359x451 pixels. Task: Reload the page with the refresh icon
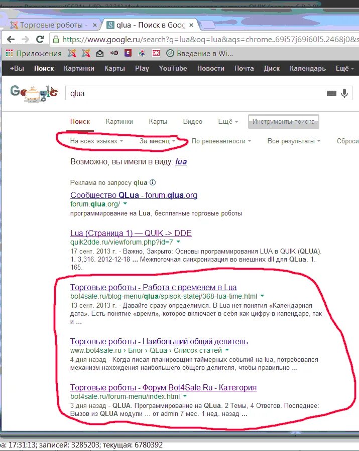tap(40, 39)
